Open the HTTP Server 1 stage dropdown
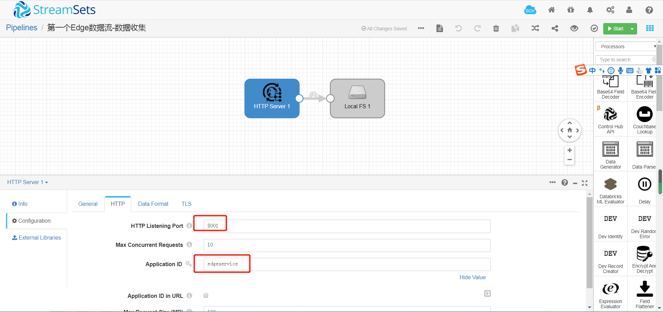The height and width of the screenshot is (312, 663). pos(27,182)
